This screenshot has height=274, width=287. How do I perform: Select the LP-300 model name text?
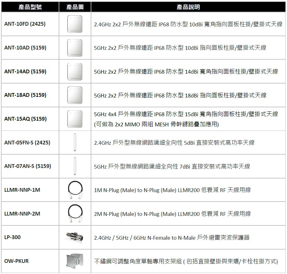(x=13, y=237)
